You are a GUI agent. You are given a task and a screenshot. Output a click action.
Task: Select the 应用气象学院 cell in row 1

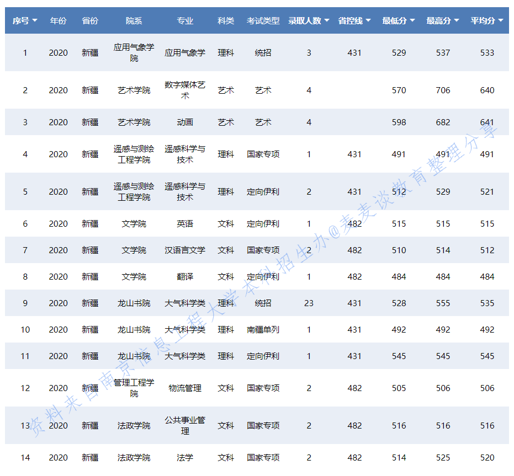pyautogui.click(x=134, y=52)
